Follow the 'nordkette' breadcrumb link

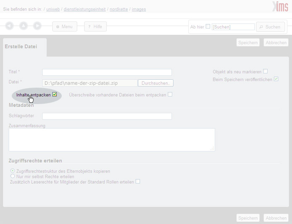click(x=119, y=9)
